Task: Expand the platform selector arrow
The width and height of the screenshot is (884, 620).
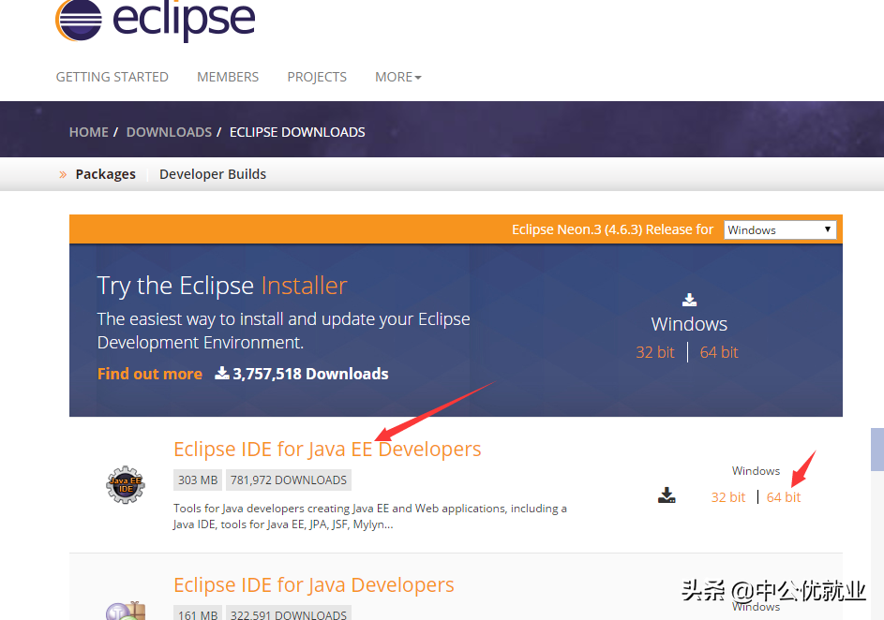Action: (828, 229)
